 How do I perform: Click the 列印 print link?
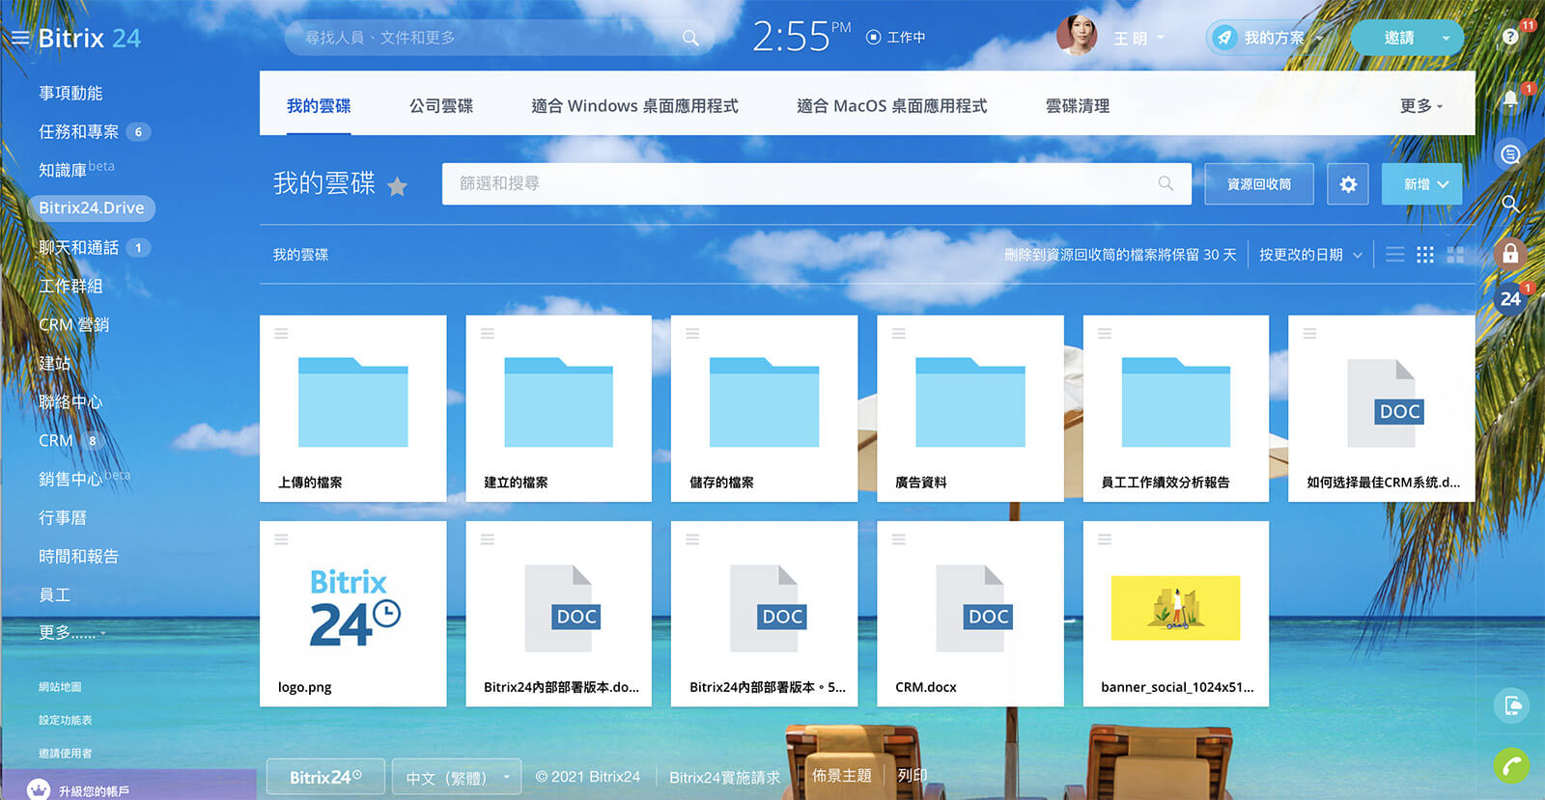click(x=912, y=775)
